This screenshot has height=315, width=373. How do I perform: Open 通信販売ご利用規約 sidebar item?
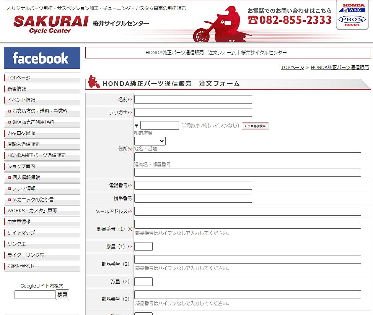coord(42,122)
